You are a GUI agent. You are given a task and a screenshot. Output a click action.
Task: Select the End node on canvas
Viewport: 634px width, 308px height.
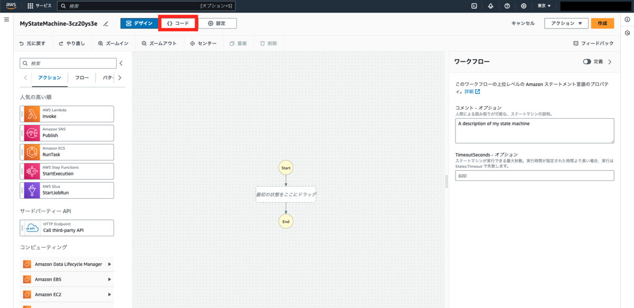[286, 222]
